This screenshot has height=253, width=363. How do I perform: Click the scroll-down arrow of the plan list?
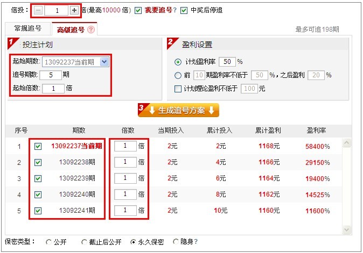346,229
